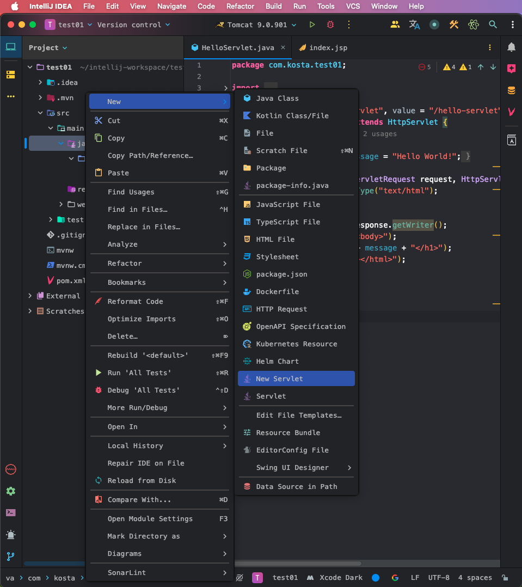522x587 pixels.
Task: Open the Git branch tool window icon
Action: 11,557
